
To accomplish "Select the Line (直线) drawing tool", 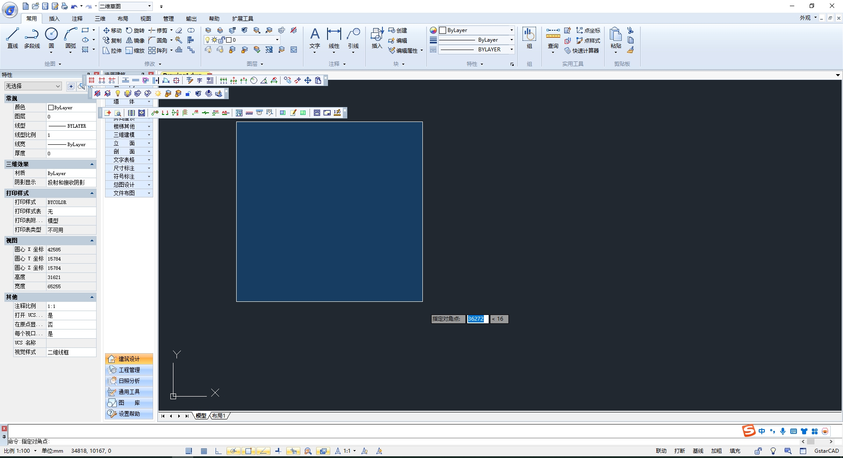I will pyautogui.click(x=13, y=38).
